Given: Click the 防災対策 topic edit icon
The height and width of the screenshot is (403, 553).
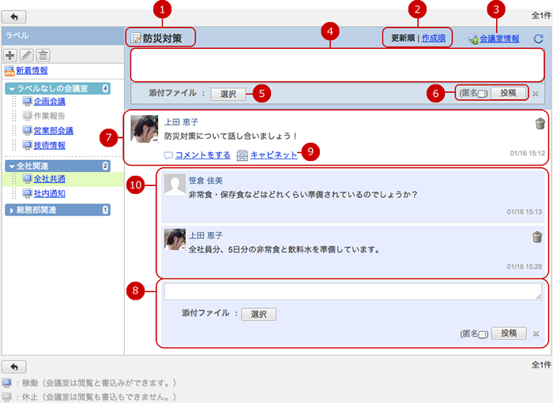Looking at the screenshot, I should click(x=136, y=38).
